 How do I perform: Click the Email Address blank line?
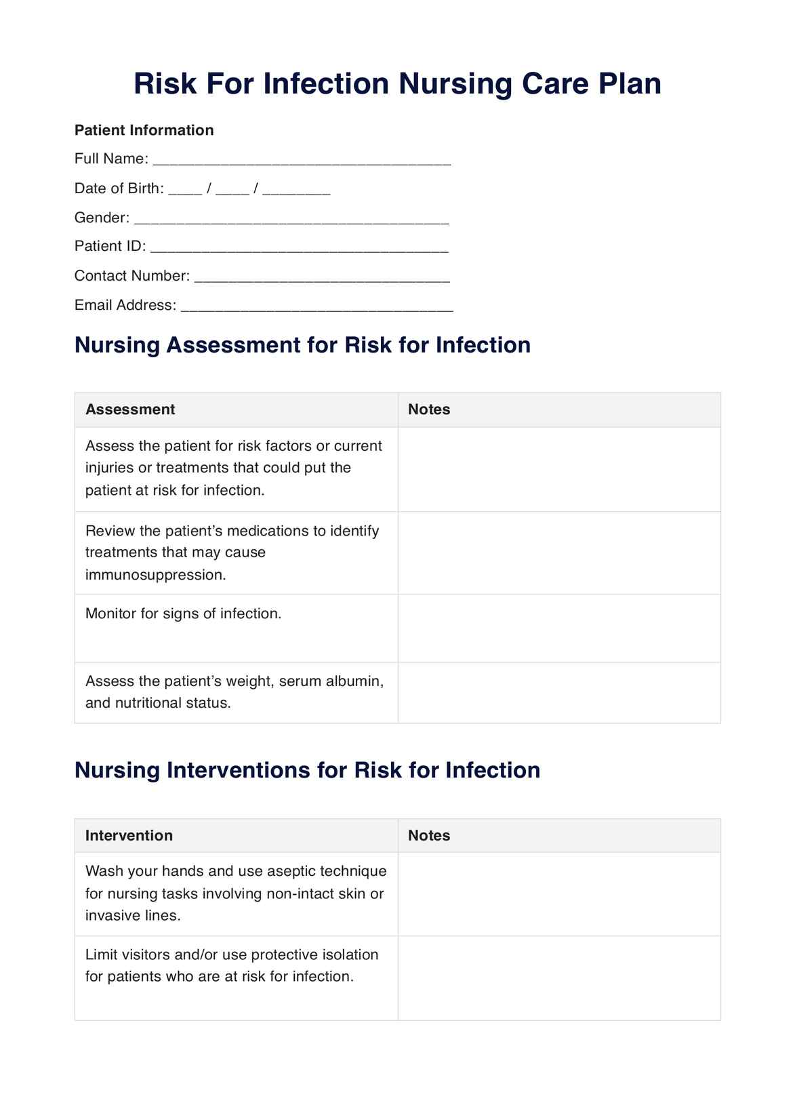317,306
